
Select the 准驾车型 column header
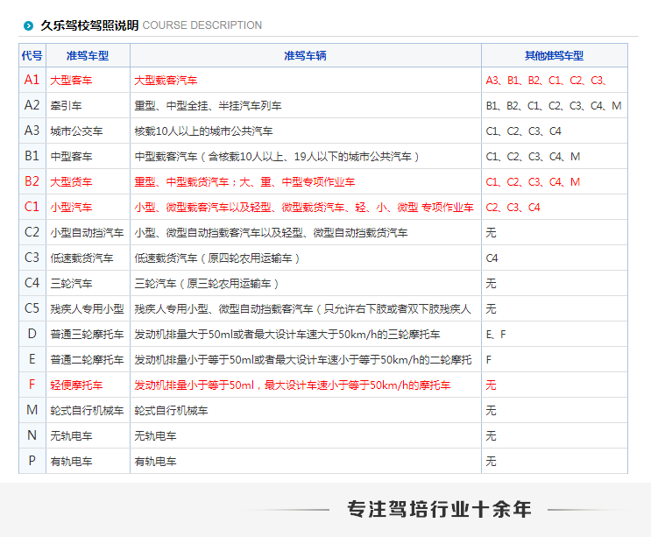point(88,55)
